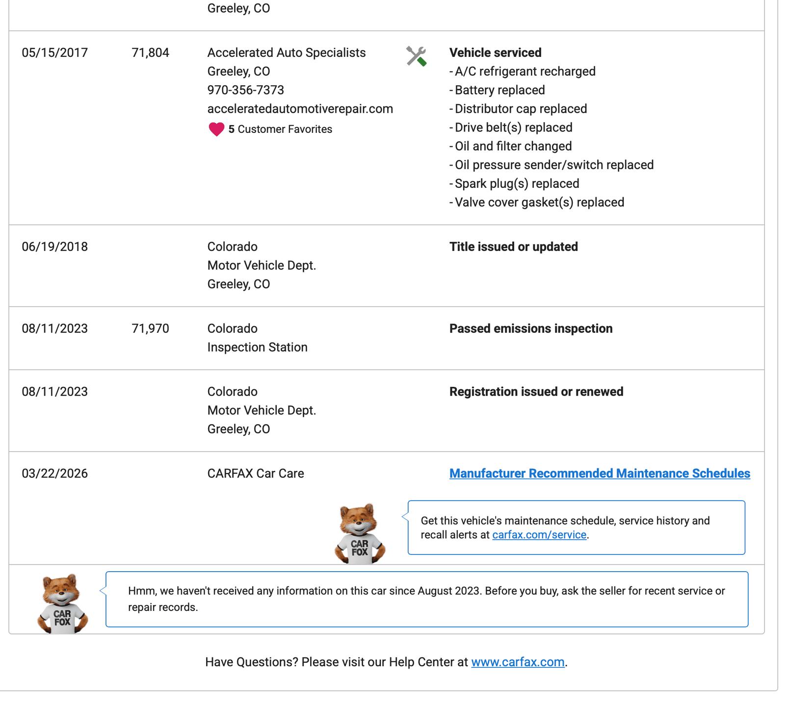Click the phone number 970-356-7373
789x706 pixels.
coord(245,90)
